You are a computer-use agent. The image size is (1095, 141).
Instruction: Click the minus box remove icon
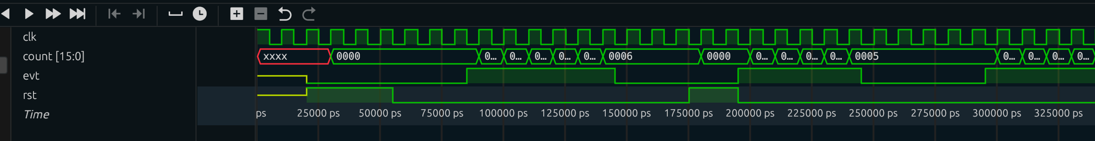(x=261, y=14)
